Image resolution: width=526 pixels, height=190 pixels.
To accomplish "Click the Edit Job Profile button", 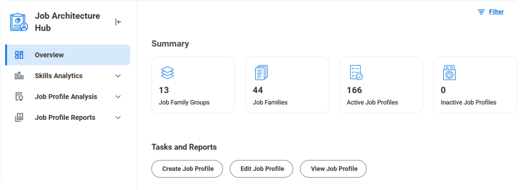I will click(261, 168).
